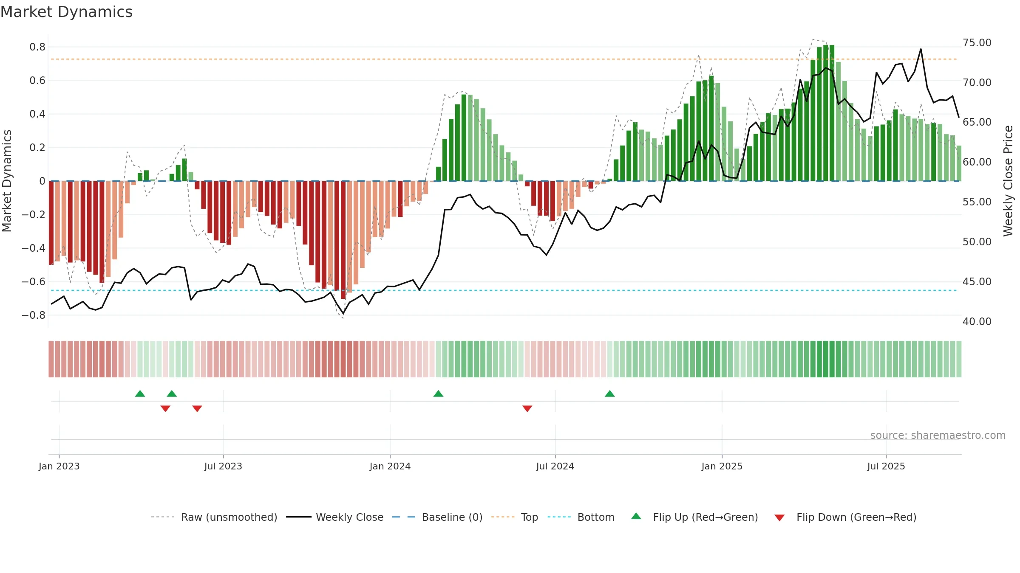Toggle the Bottom legend entry
The height and width of the screenshot is (573, 1020).
(581, 517)
